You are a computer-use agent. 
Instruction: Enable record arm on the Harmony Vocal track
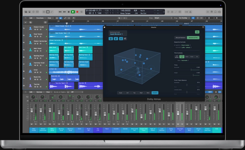[41, 65]
